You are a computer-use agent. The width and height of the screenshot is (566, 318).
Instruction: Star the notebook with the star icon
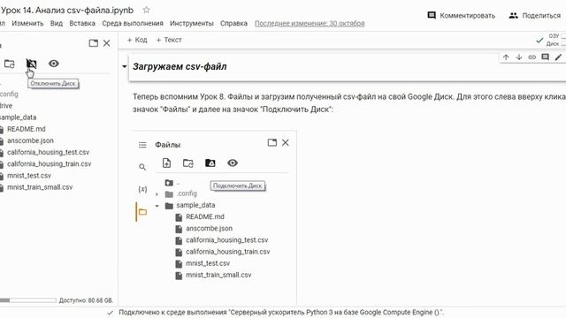point(146,10)
